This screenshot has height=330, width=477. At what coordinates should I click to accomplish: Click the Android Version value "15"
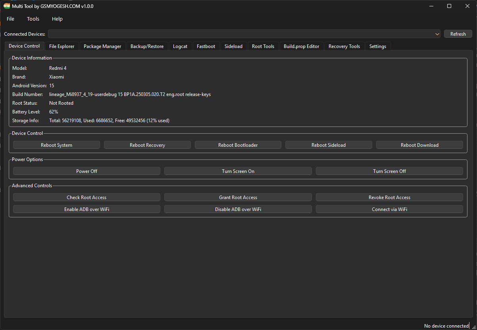pos(52,86)
